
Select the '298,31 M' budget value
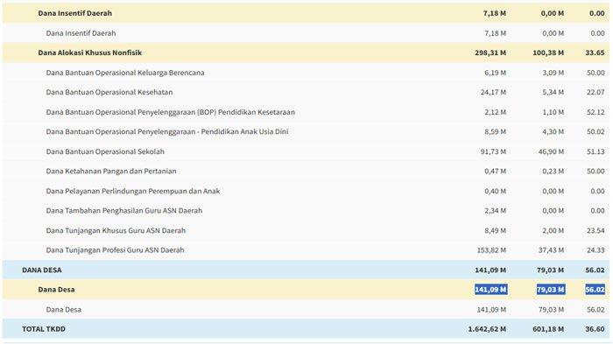click(x=490, y=53)
